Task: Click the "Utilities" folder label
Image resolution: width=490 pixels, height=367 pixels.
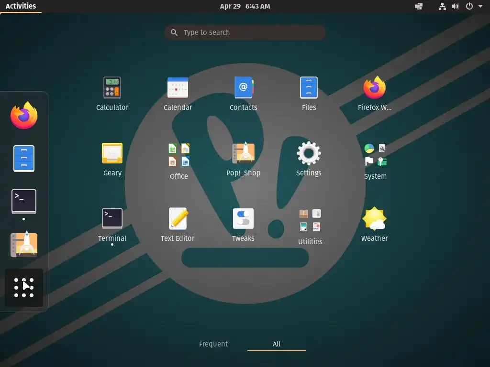Action: (310, 241)
